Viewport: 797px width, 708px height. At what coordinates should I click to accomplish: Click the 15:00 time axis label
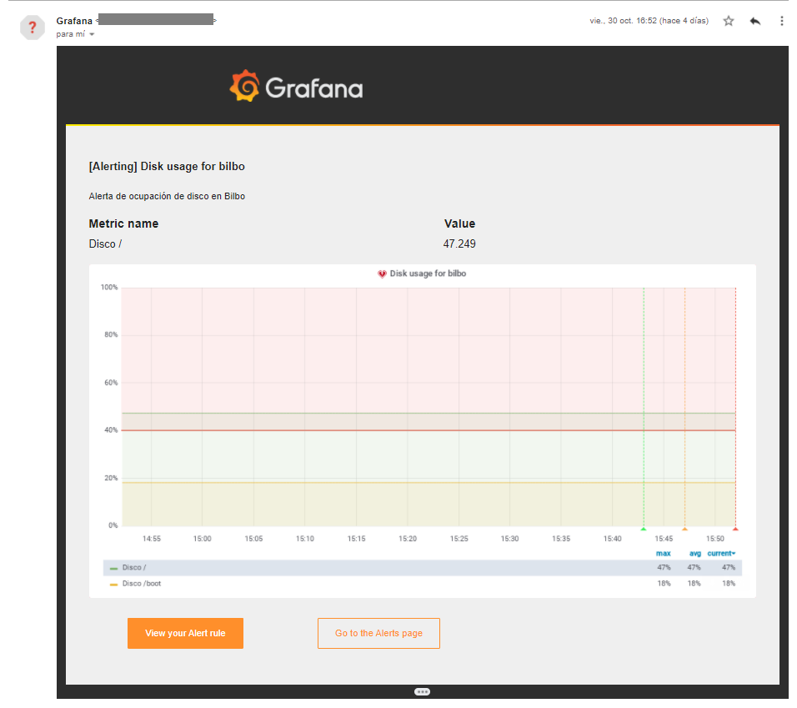coord(203,539)
